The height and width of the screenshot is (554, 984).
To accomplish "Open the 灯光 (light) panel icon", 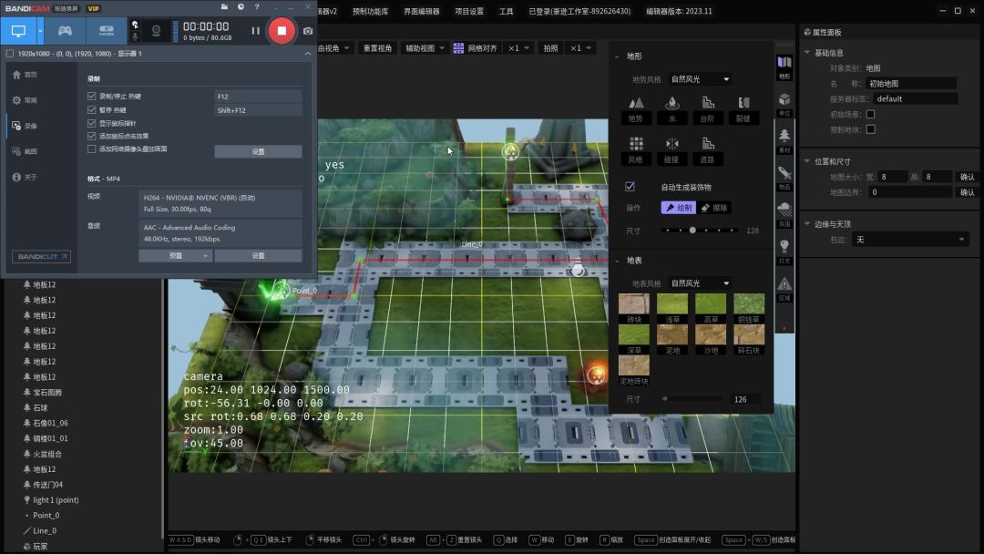I will 784,250.
